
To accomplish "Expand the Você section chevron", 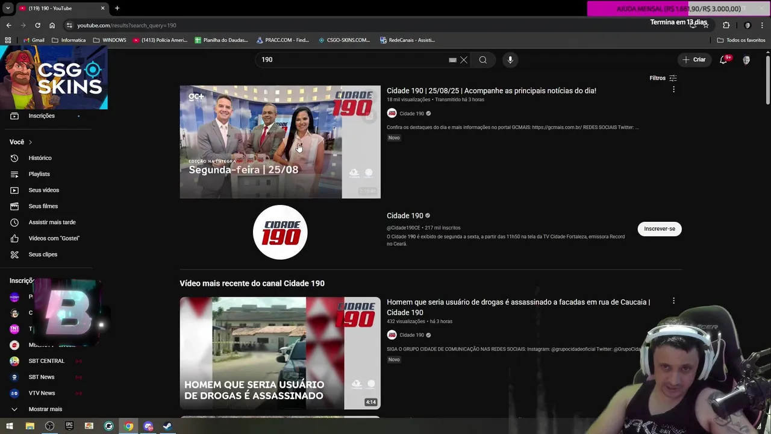I will tap(30, 142).
